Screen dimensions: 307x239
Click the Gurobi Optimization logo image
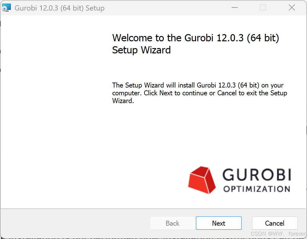239,180
